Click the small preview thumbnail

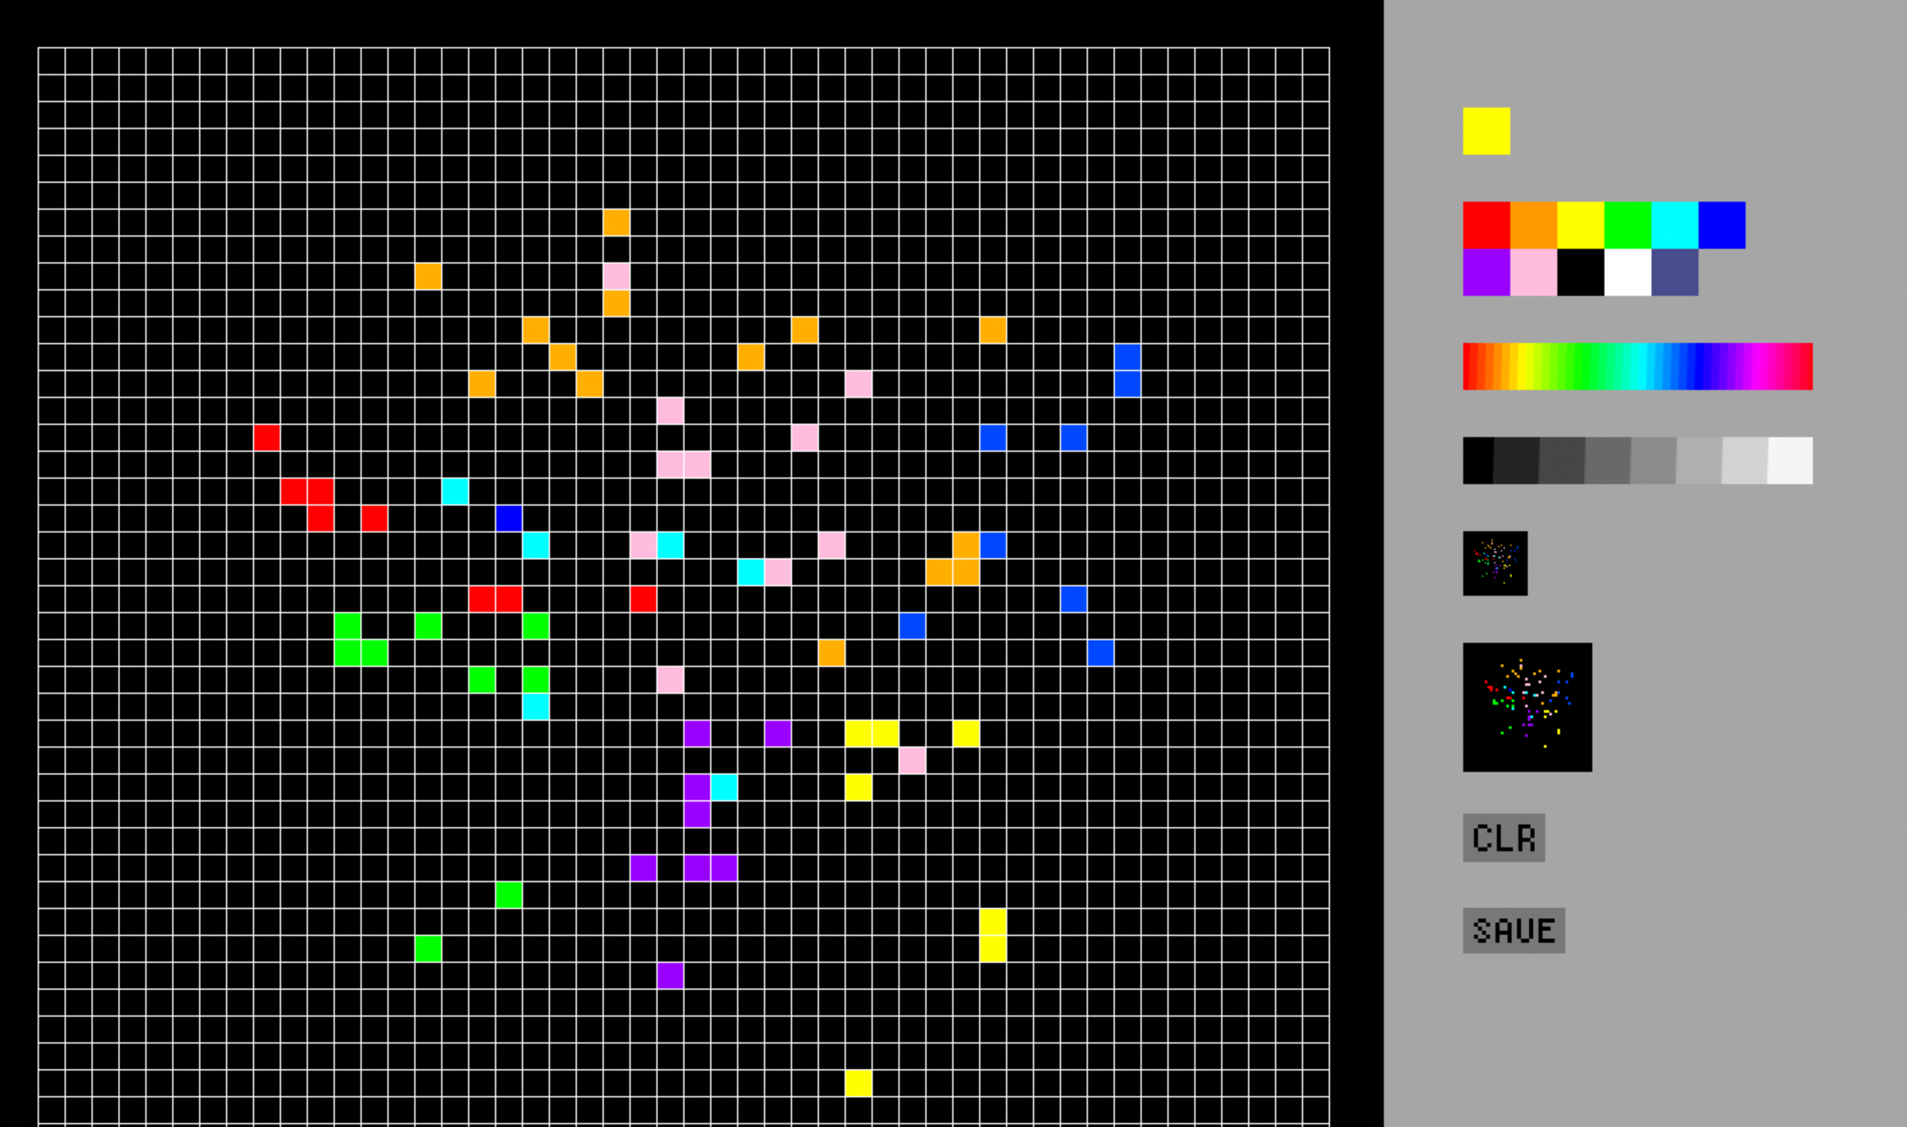[1495, 563]
